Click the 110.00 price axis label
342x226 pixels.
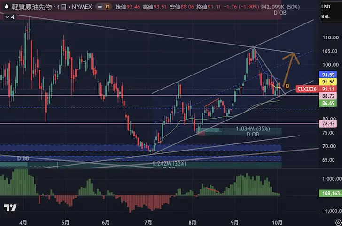pos(330,38)
